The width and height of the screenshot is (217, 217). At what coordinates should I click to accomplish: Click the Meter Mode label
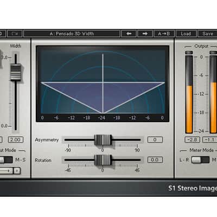201,150
